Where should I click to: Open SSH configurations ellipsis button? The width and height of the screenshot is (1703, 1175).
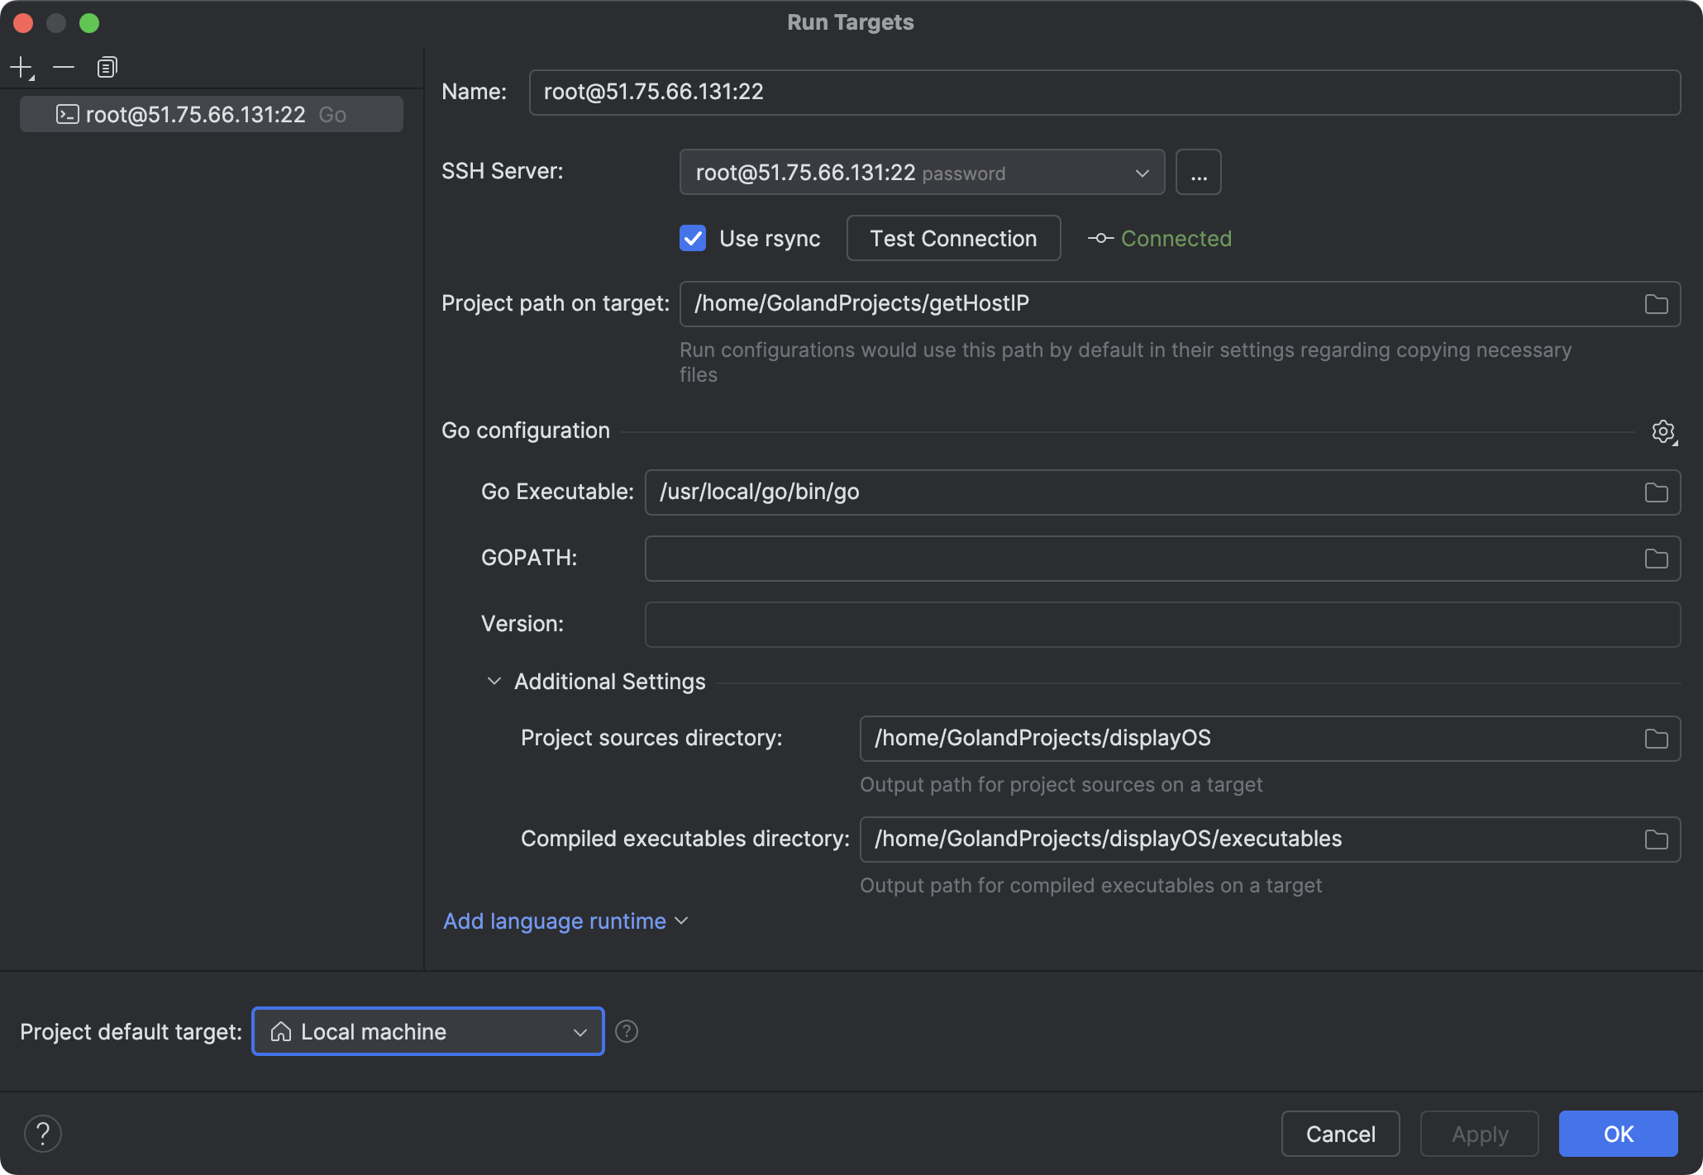point(1198,173)
